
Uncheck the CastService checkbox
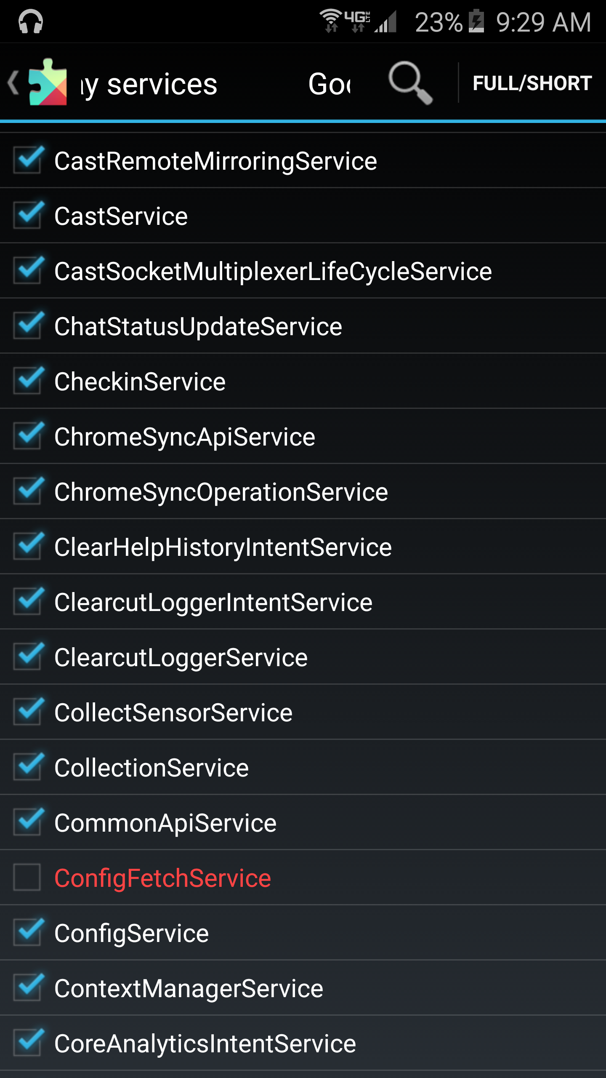point(27,216)
